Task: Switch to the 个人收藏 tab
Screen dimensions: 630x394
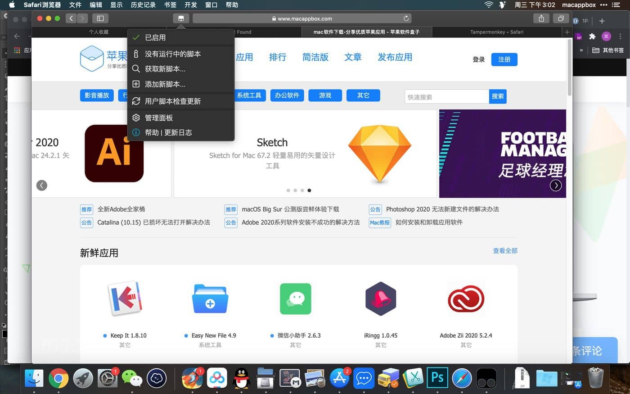Action: [x=99, y=32]
